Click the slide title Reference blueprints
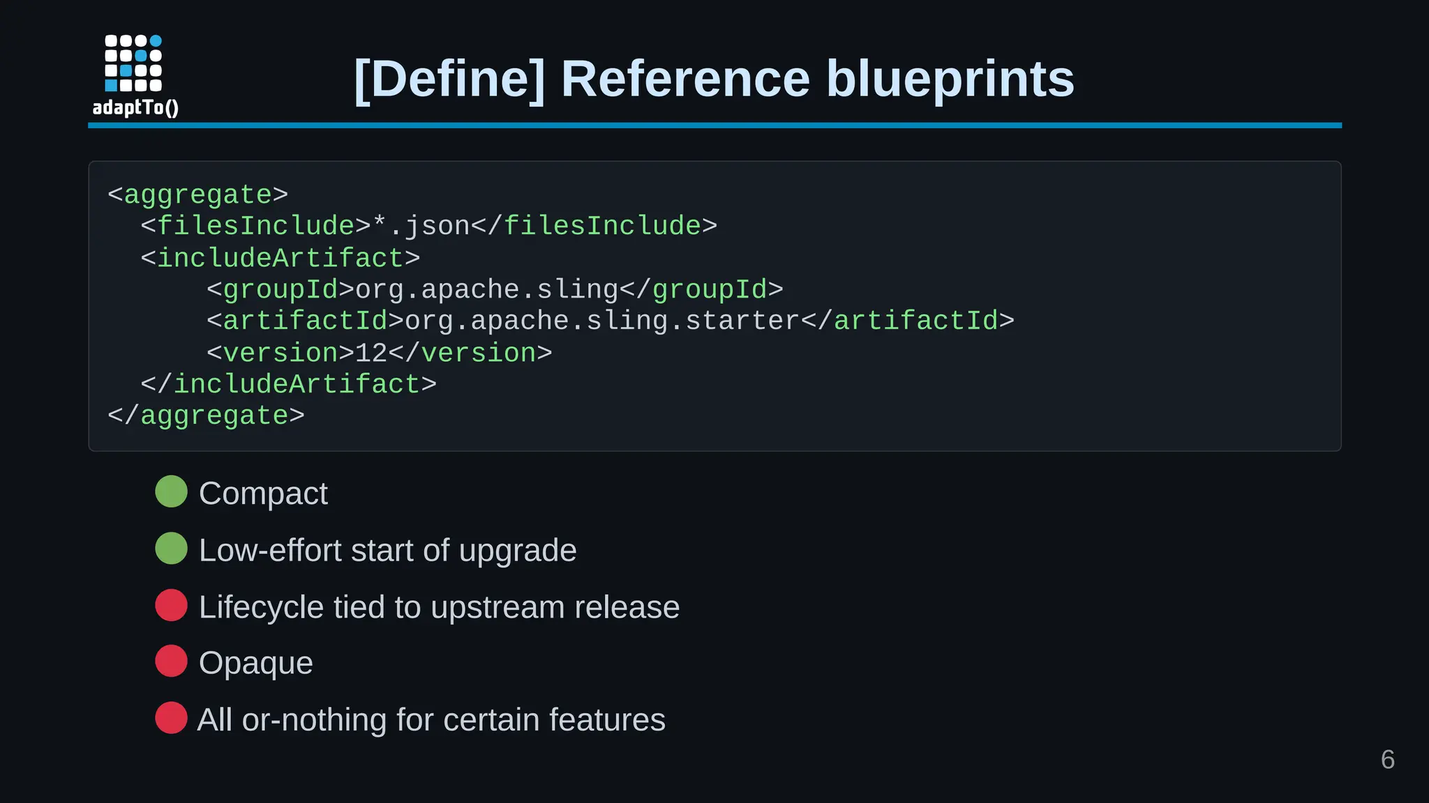The height and width of the screenshot is (803, 1429). click(714, 79)
